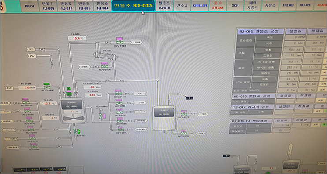327x174 pixels.
Task: Select the BCV-015 bottom discharge valve
Action: click(77, 131)
